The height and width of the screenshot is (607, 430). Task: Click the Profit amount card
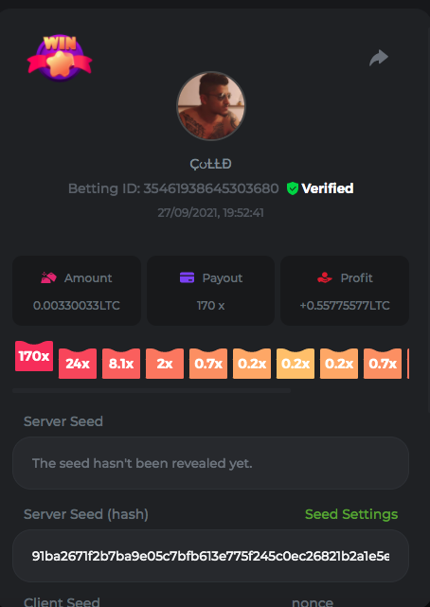345,291
